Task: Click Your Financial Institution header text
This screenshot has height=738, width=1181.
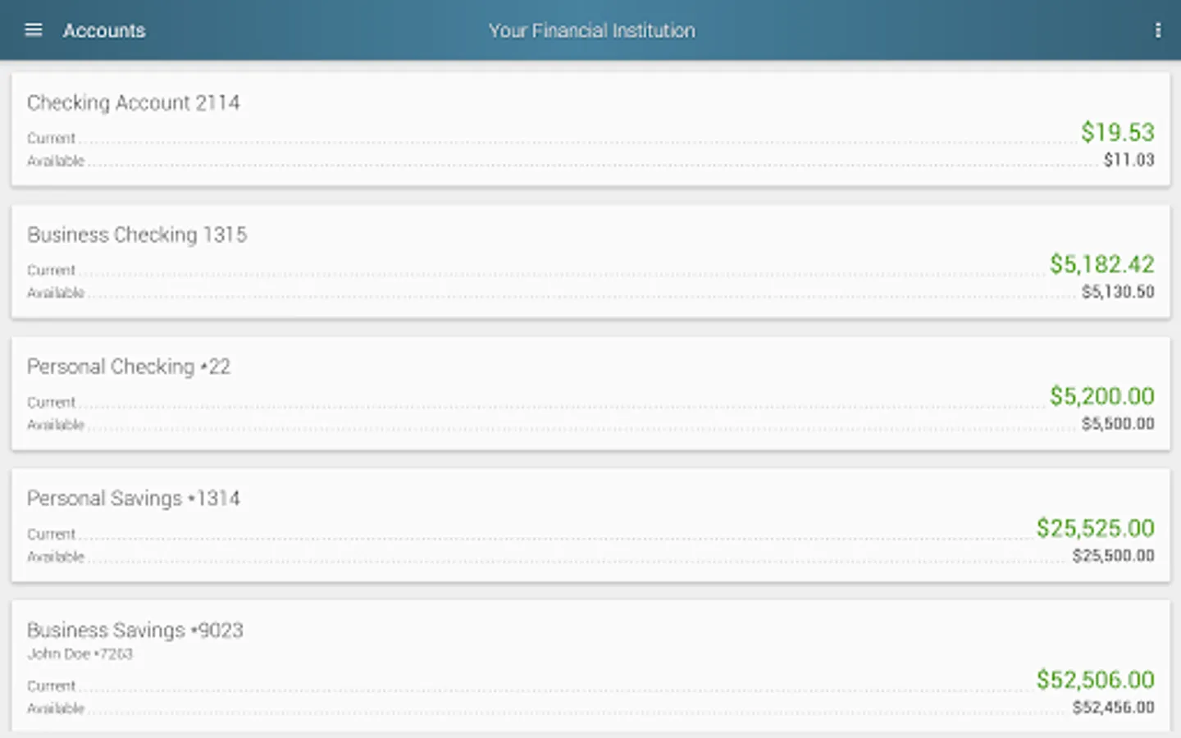Action: tap(591, 30)
